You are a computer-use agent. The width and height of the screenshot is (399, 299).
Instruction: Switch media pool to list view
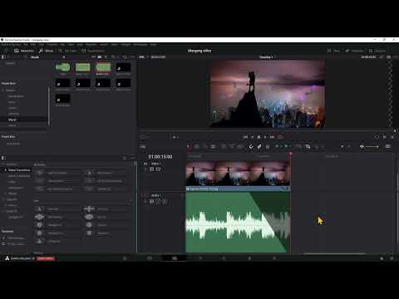[106, 57]
